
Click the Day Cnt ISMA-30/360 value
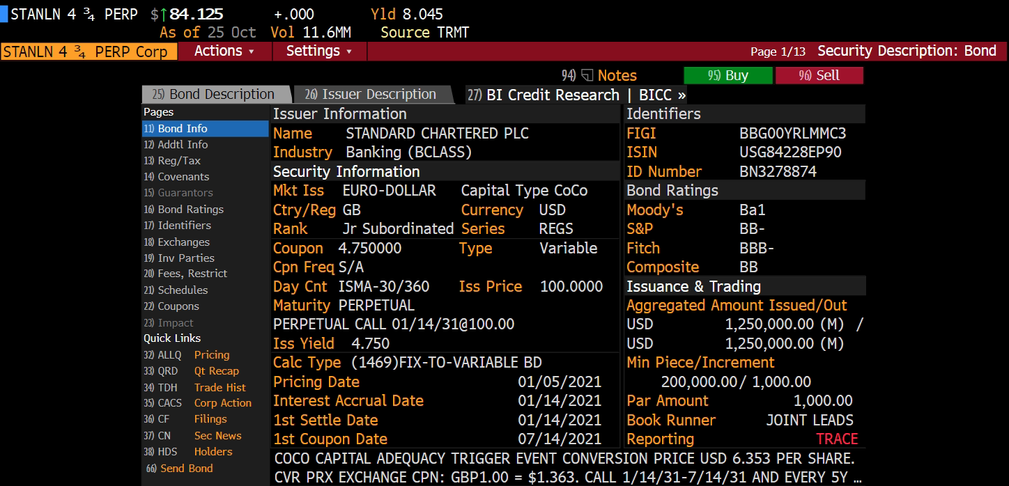click(384, 286)
